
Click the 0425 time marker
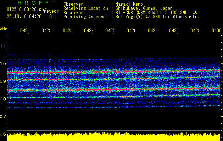(110, 30)
